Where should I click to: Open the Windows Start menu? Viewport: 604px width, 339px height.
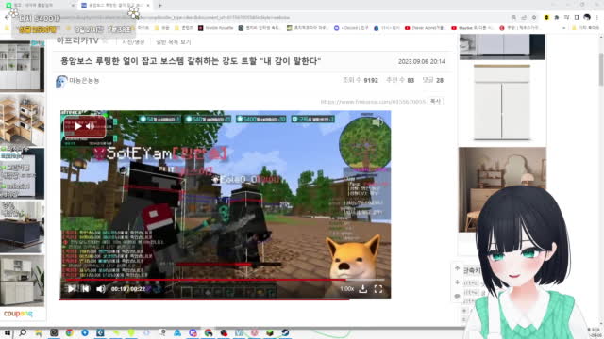click(x=8, y=332)
